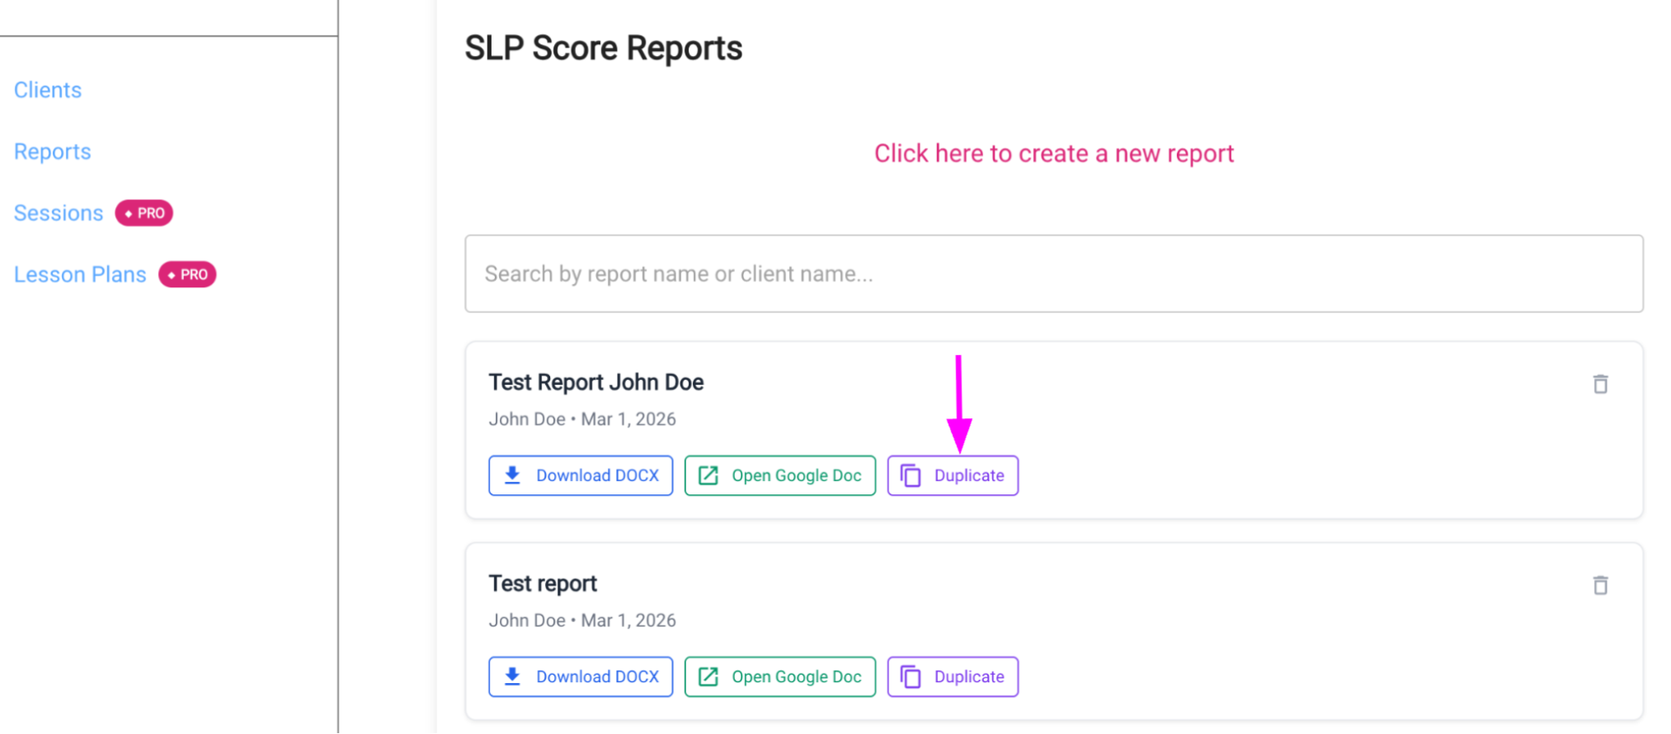Click the search reports input field
The width and height of the screenshot is (1671, 734).
click(1052, 274)
